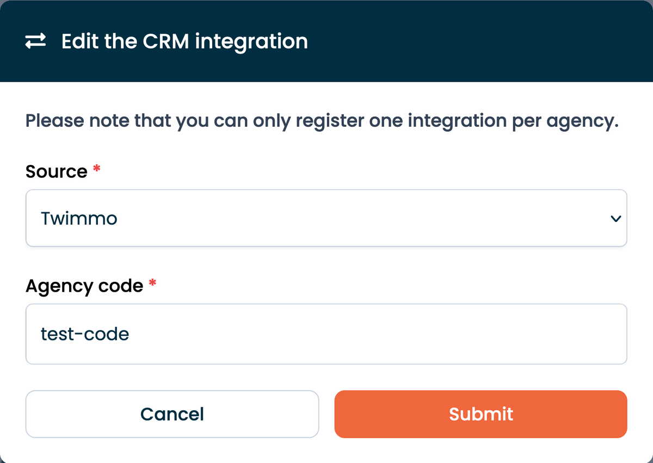
Task: Expand the source selector using its chevron
Action: coord(615,218)
